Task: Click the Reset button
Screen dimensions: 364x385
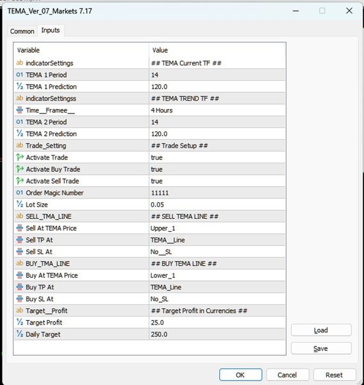Action: (x=334, y=375)
